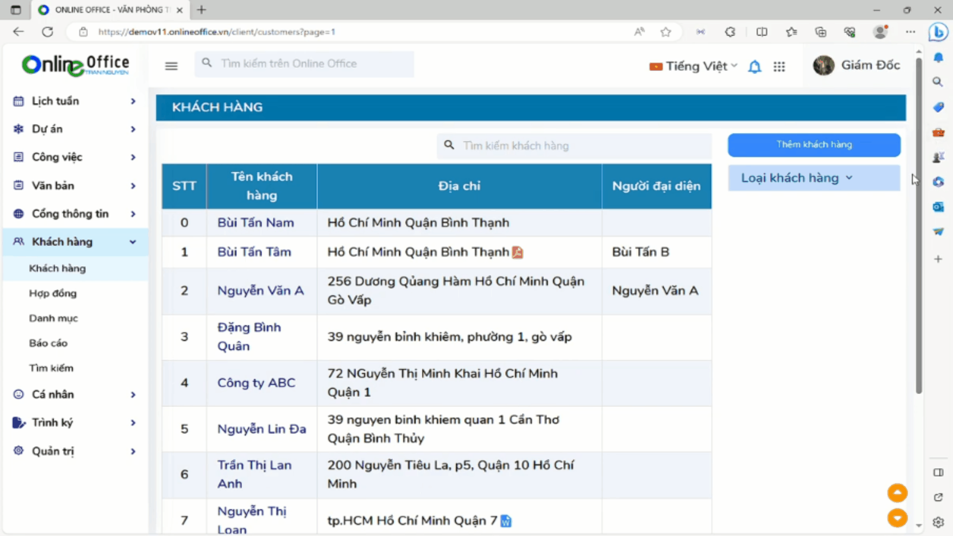Open customer link Công ty ABC
953x536 pixels.
click(x=256, y=383)
